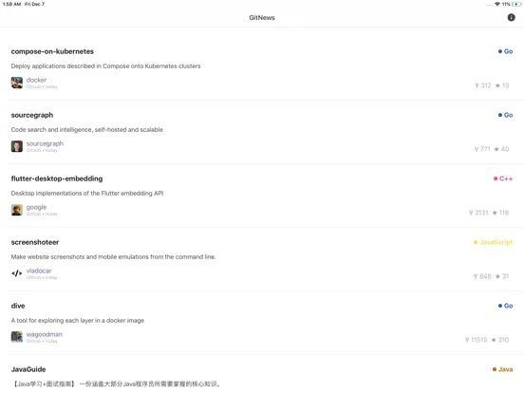
Task: Click the 310 star count for dive
Action: 500,340
